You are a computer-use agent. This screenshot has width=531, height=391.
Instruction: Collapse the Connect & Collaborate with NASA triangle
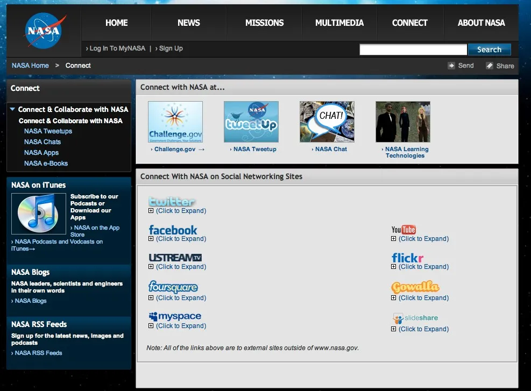point(12,109)
